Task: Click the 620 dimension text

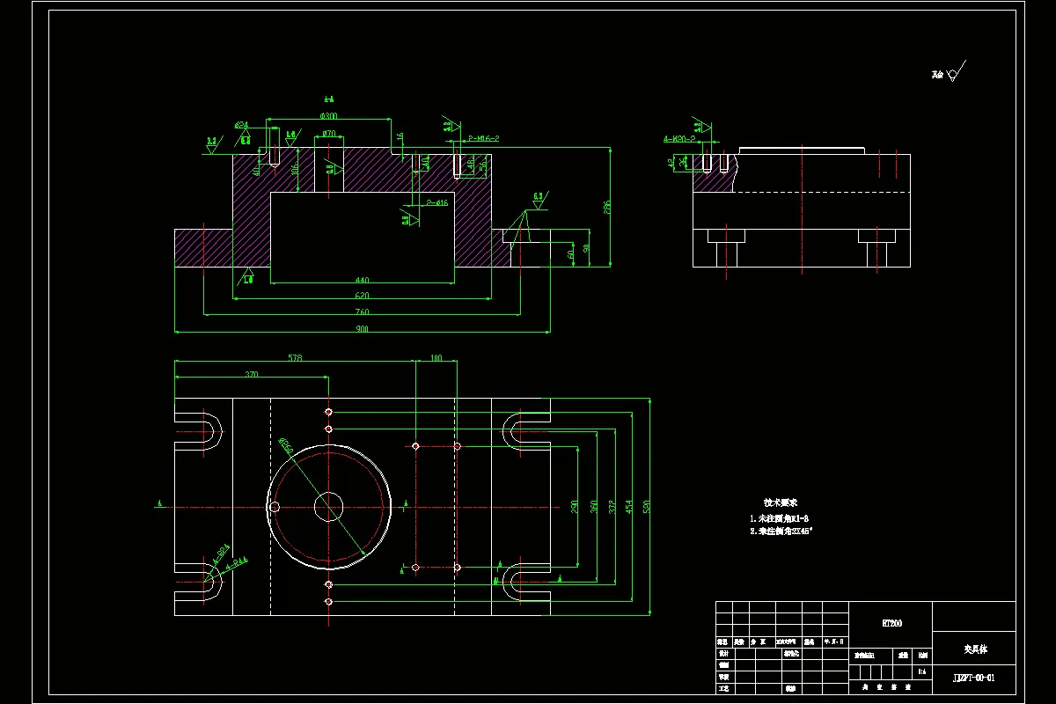Action: point(362,296)
